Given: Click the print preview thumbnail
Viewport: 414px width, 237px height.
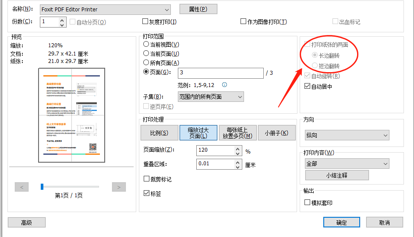Looking at the screenshot, I should [71, 115].
